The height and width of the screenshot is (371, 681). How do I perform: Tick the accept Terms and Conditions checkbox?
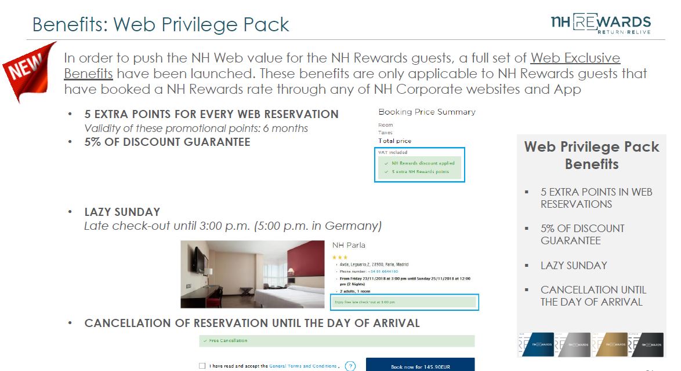[x=202, y=366]
